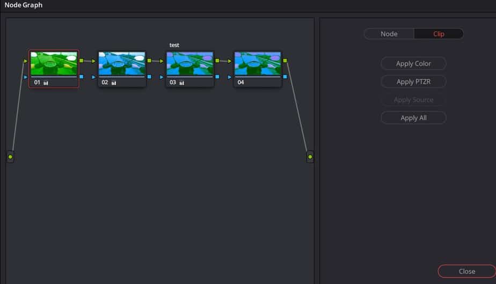496x284 pixels.
Task: Select the output dot on graph's right edge
Action: pos(310,156)
